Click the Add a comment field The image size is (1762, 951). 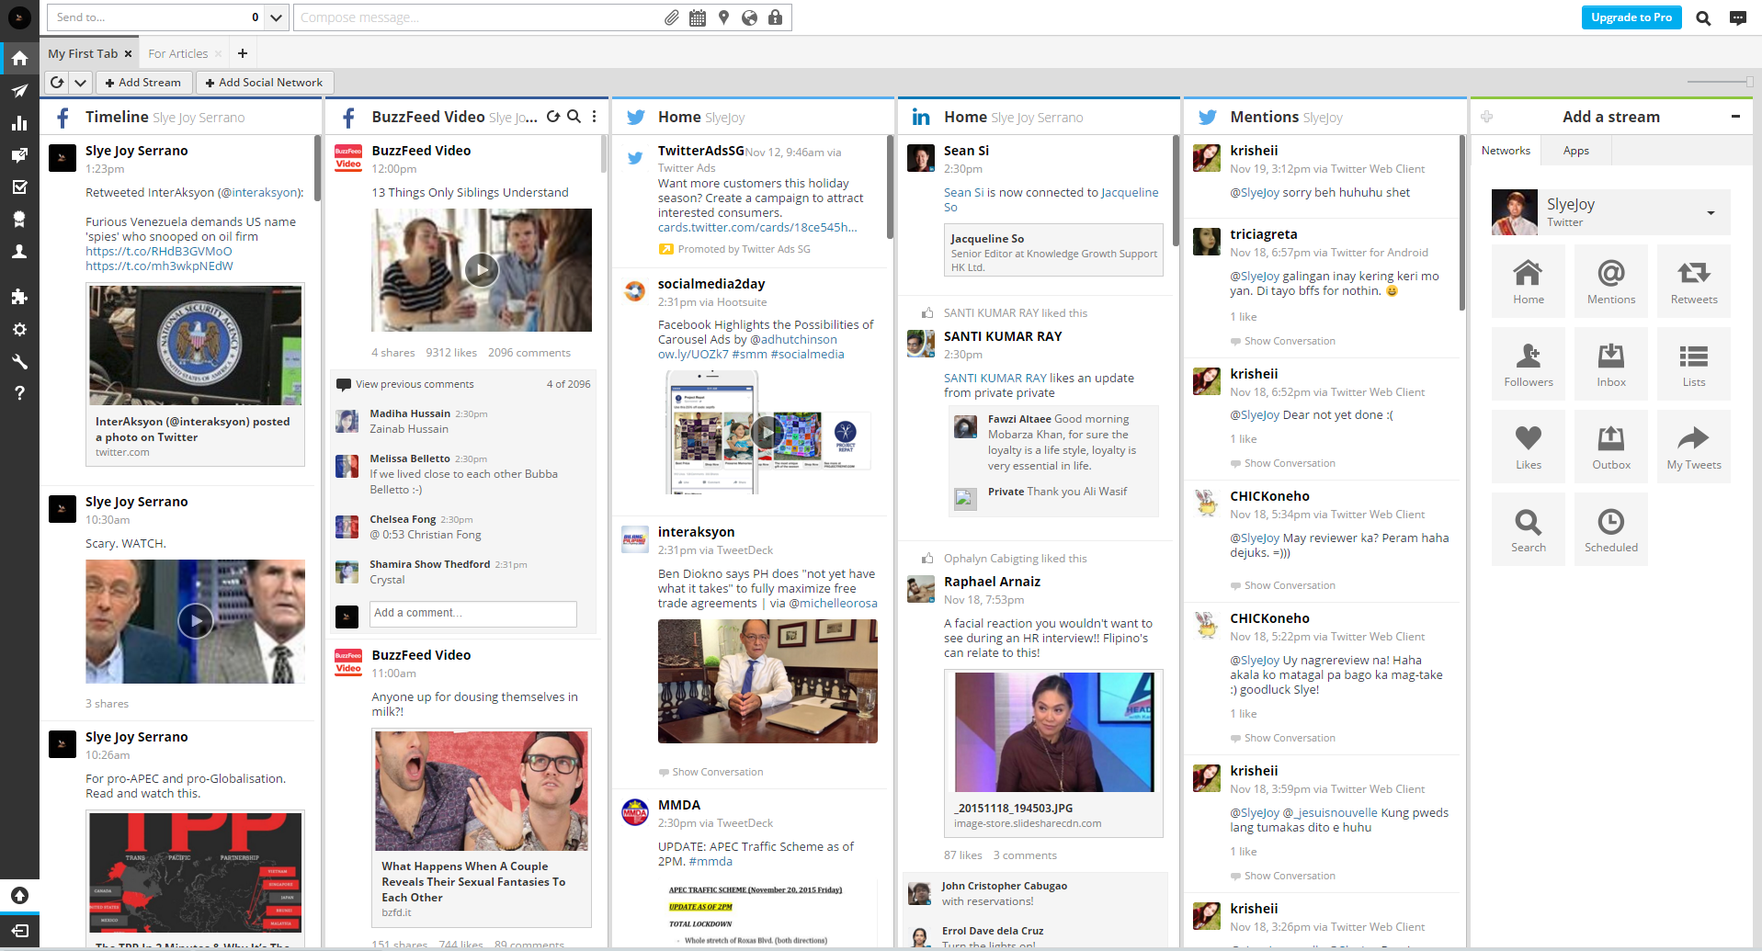click(x=473, y=614)
